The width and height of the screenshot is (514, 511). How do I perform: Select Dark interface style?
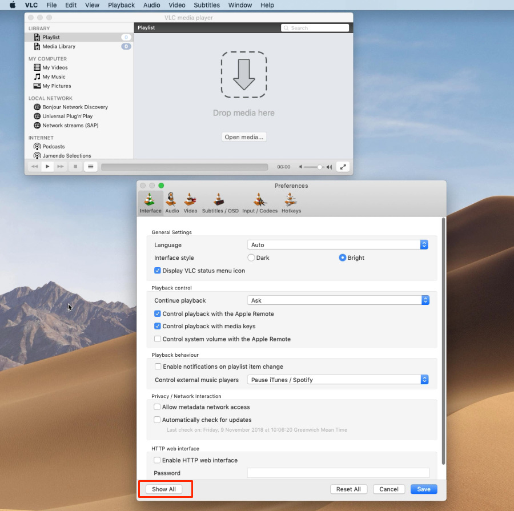pos(251,257)
